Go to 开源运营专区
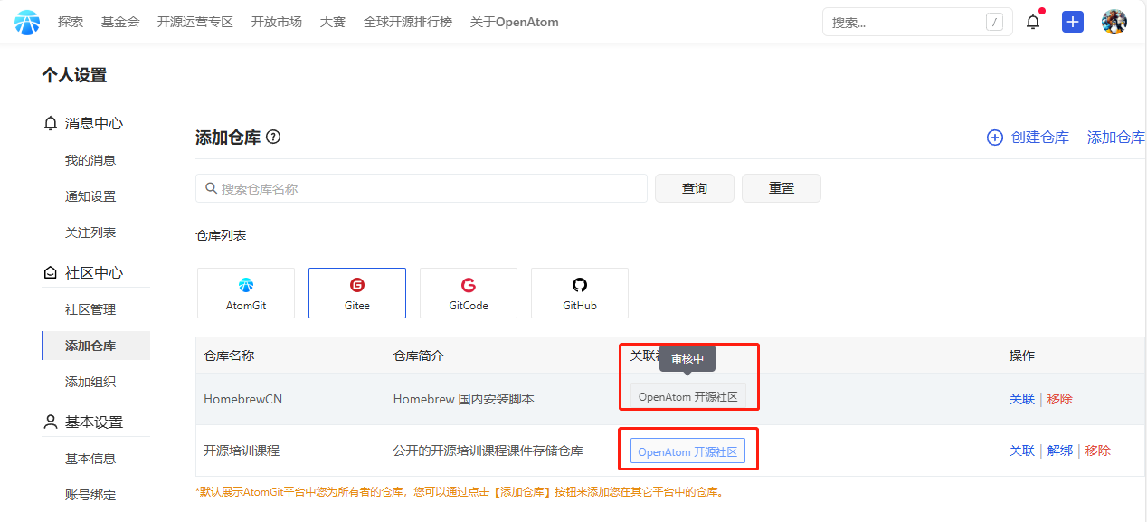Viewport: 1147px width, 522px height. [x=195, y=22]
